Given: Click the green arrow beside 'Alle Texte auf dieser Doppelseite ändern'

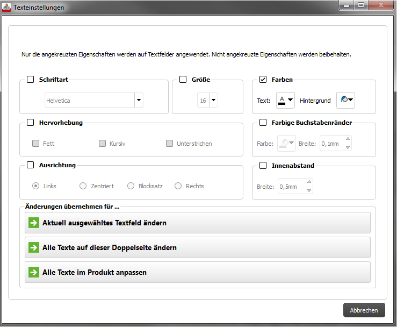Looking at the screenshot, I should pos(33,247).
